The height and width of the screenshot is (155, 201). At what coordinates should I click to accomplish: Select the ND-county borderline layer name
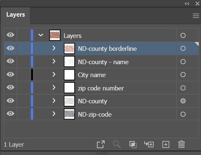point(107,49)
